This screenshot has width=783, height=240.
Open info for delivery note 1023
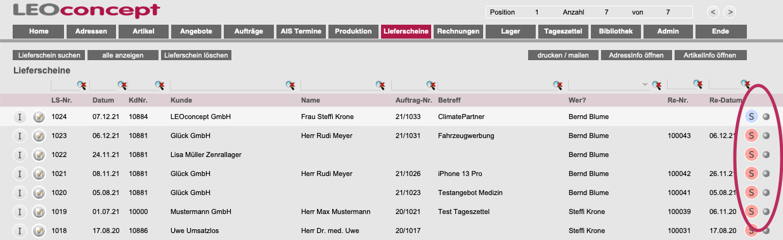pos(20,136)
